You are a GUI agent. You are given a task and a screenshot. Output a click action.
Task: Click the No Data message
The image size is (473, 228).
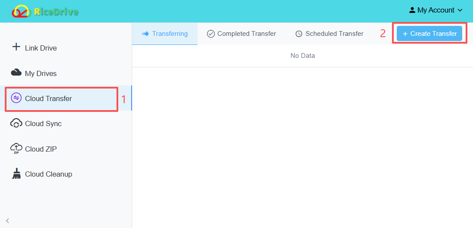click(303, 56)
